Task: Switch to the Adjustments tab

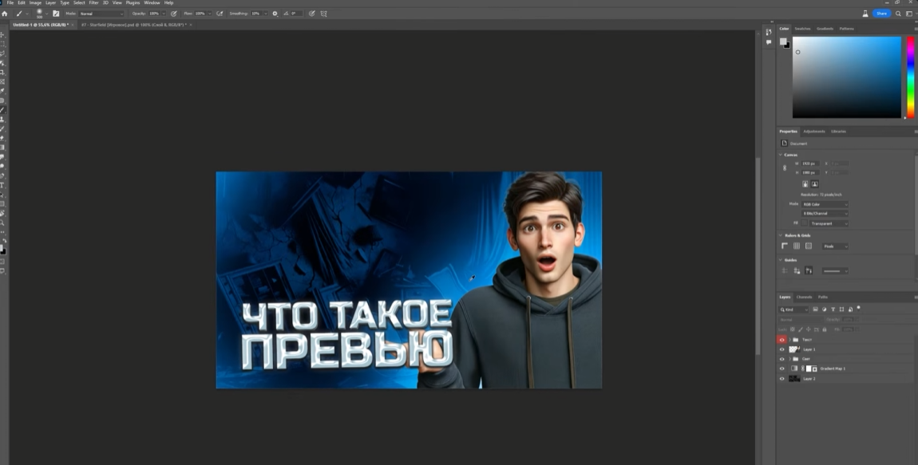Action: pos(813,132)
